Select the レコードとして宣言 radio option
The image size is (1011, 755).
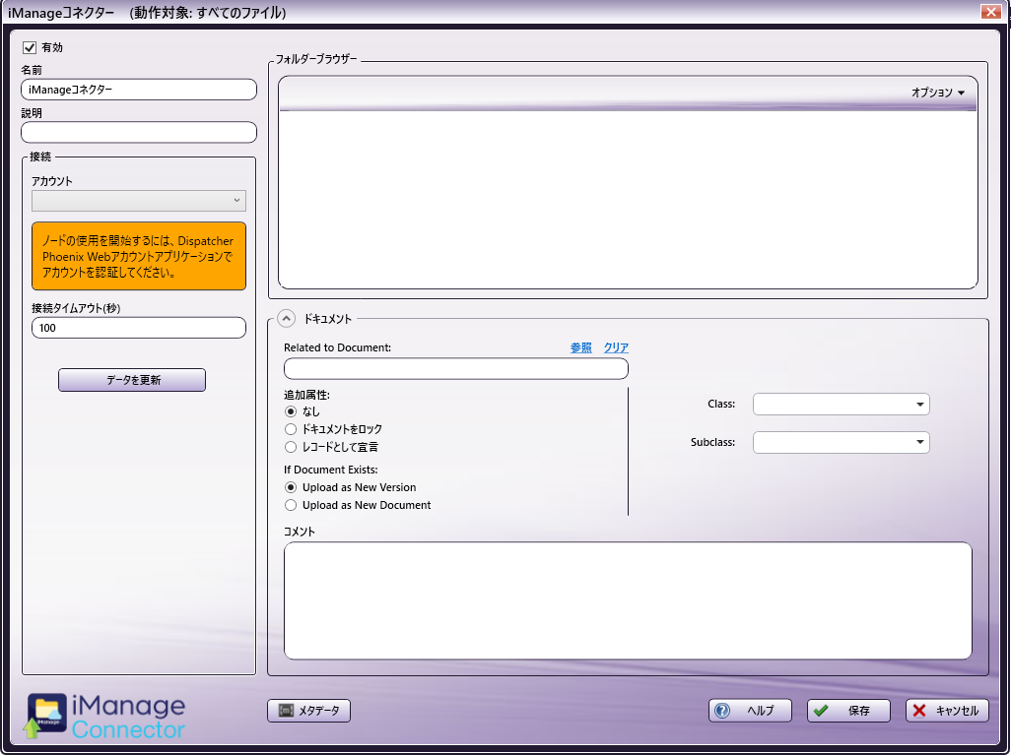coord(291,445)
